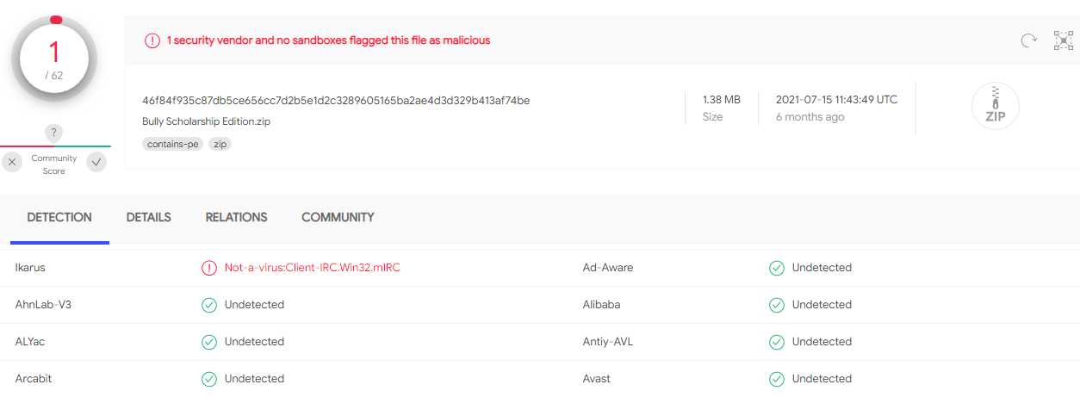The width and height of the screenshot is (1080, 397).
Task: Click the file SHA-256 hash text
Action: point(336,101)
